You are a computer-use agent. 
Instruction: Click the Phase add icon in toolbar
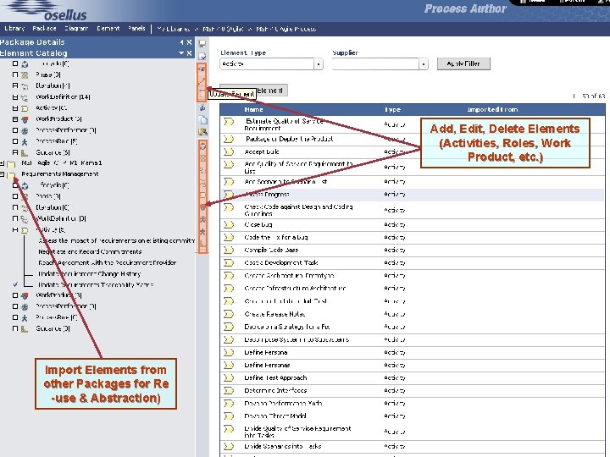(x=202, y=158)
